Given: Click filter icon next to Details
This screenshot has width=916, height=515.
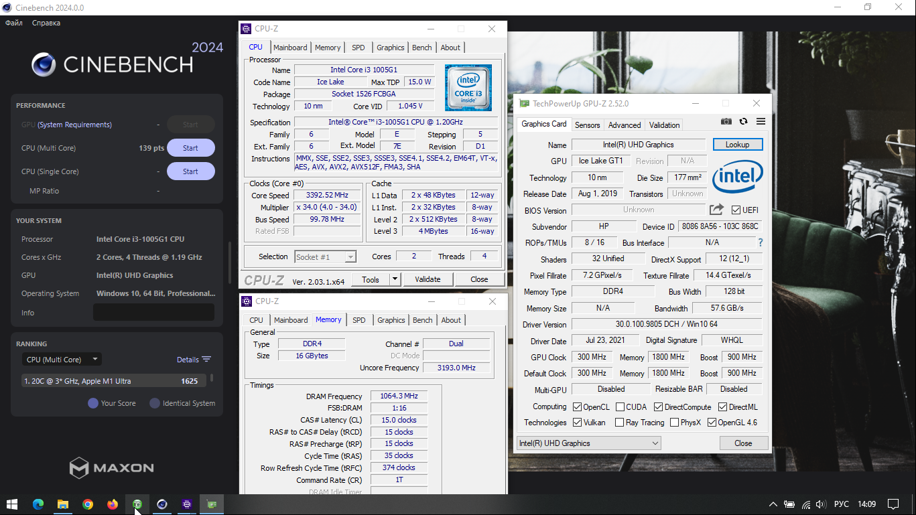Looking at the screenshot, I should click(x=206, y=360).
